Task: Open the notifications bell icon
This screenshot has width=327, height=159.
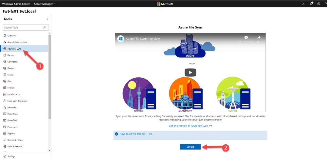Action: (x=312, y=4)
